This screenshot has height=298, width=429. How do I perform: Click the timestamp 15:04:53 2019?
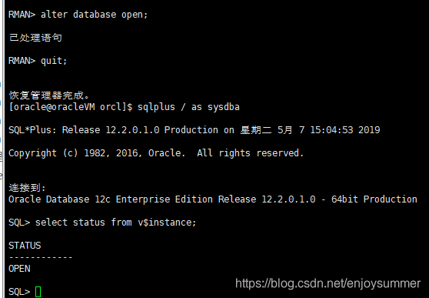(x=345, y=130)
